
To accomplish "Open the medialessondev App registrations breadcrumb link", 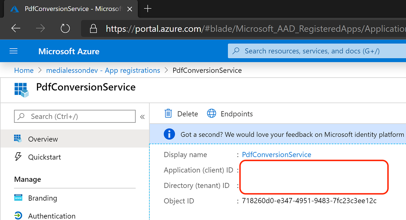I will (103, 70).
